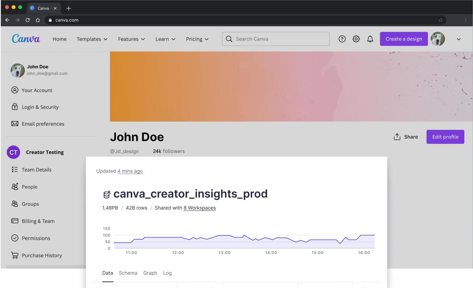
Task: Click the Share upload icon
Action: coord(397,137)
